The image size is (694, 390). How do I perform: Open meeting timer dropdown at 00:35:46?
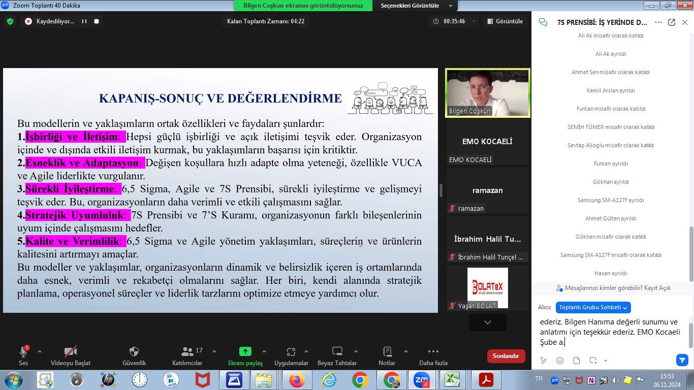[475, 21]
